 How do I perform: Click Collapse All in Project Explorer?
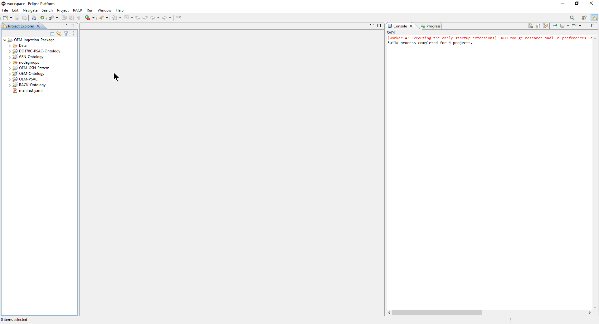click(x=52, y=34)
